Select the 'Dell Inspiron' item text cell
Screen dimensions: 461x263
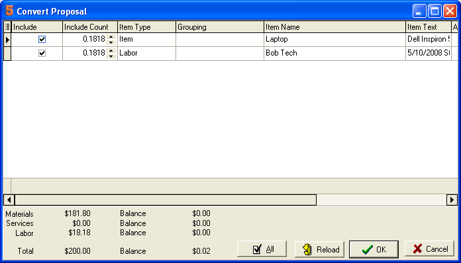pyautogui.click(x=429, y=39)
